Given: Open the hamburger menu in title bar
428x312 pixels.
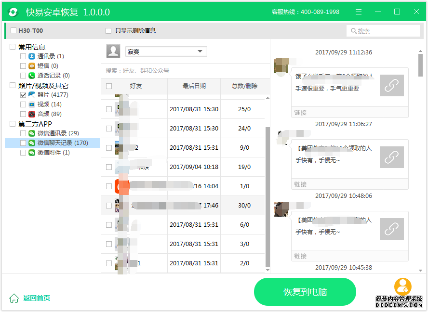Looking at the screenshot, I should pos(359,12).
